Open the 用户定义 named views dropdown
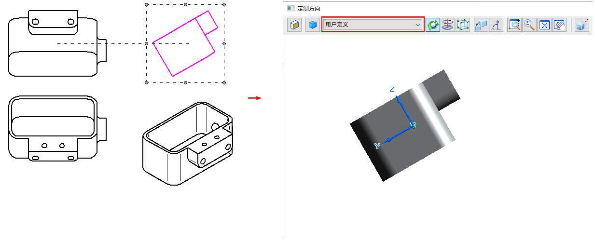 point(373,25)
